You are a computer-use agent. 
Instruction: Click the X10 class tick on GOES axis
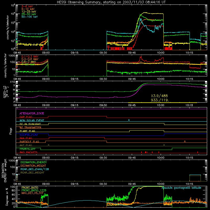(13, 82)
